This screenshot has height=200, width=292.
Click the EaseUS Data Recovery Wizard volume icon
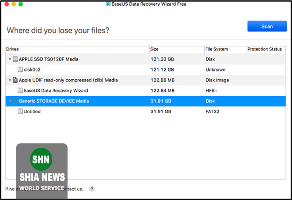[20, 91]
